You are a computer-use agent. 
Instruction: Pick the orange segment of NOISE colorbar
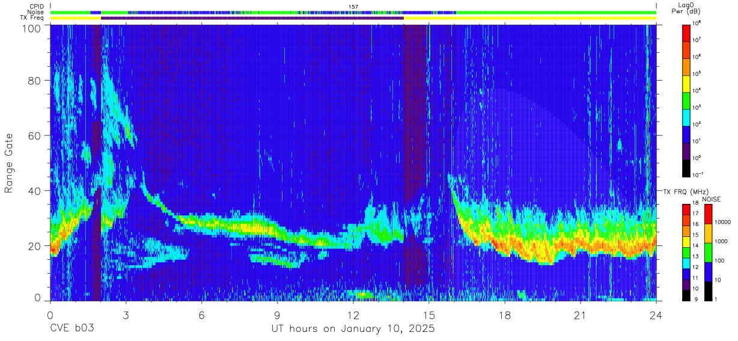point(709,233)
